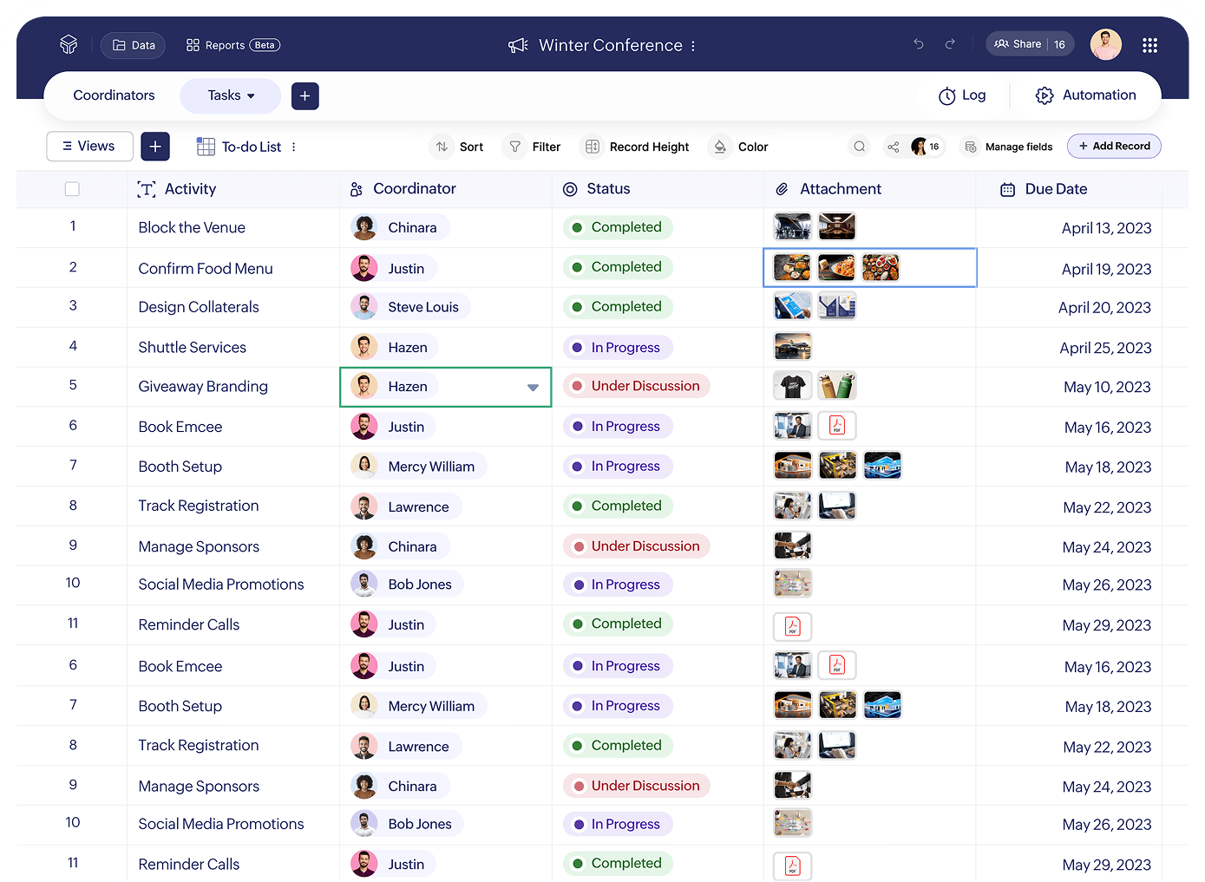Expand the Hazen coordinator dropdown for Giveaway Branding
Screen dimensions: 1205x882
click(533, 388)
